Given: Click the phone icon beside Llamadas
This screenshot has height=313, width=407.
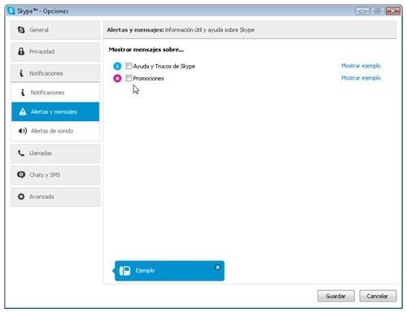Looking at the screenshot, I should click(x=21, y=153).
